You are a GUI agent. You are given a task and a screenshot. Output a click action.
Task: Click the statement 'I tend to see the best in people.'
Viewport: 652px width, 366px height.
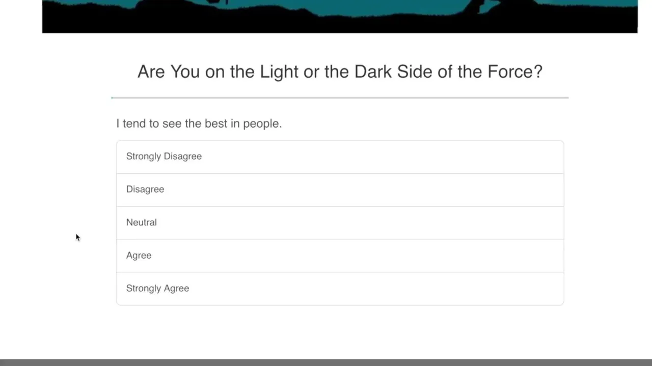pyautogui.click(x=199, y=124)
